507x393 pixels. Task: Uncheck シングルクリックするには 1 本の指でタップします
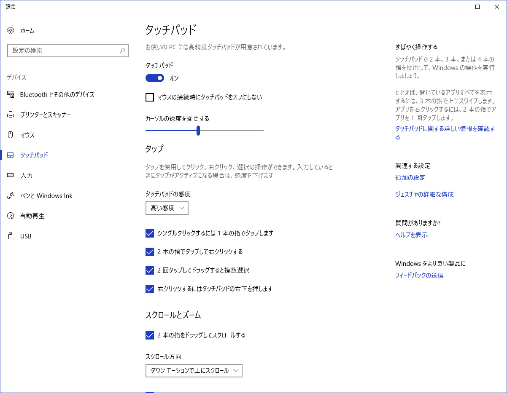[150, 233]
